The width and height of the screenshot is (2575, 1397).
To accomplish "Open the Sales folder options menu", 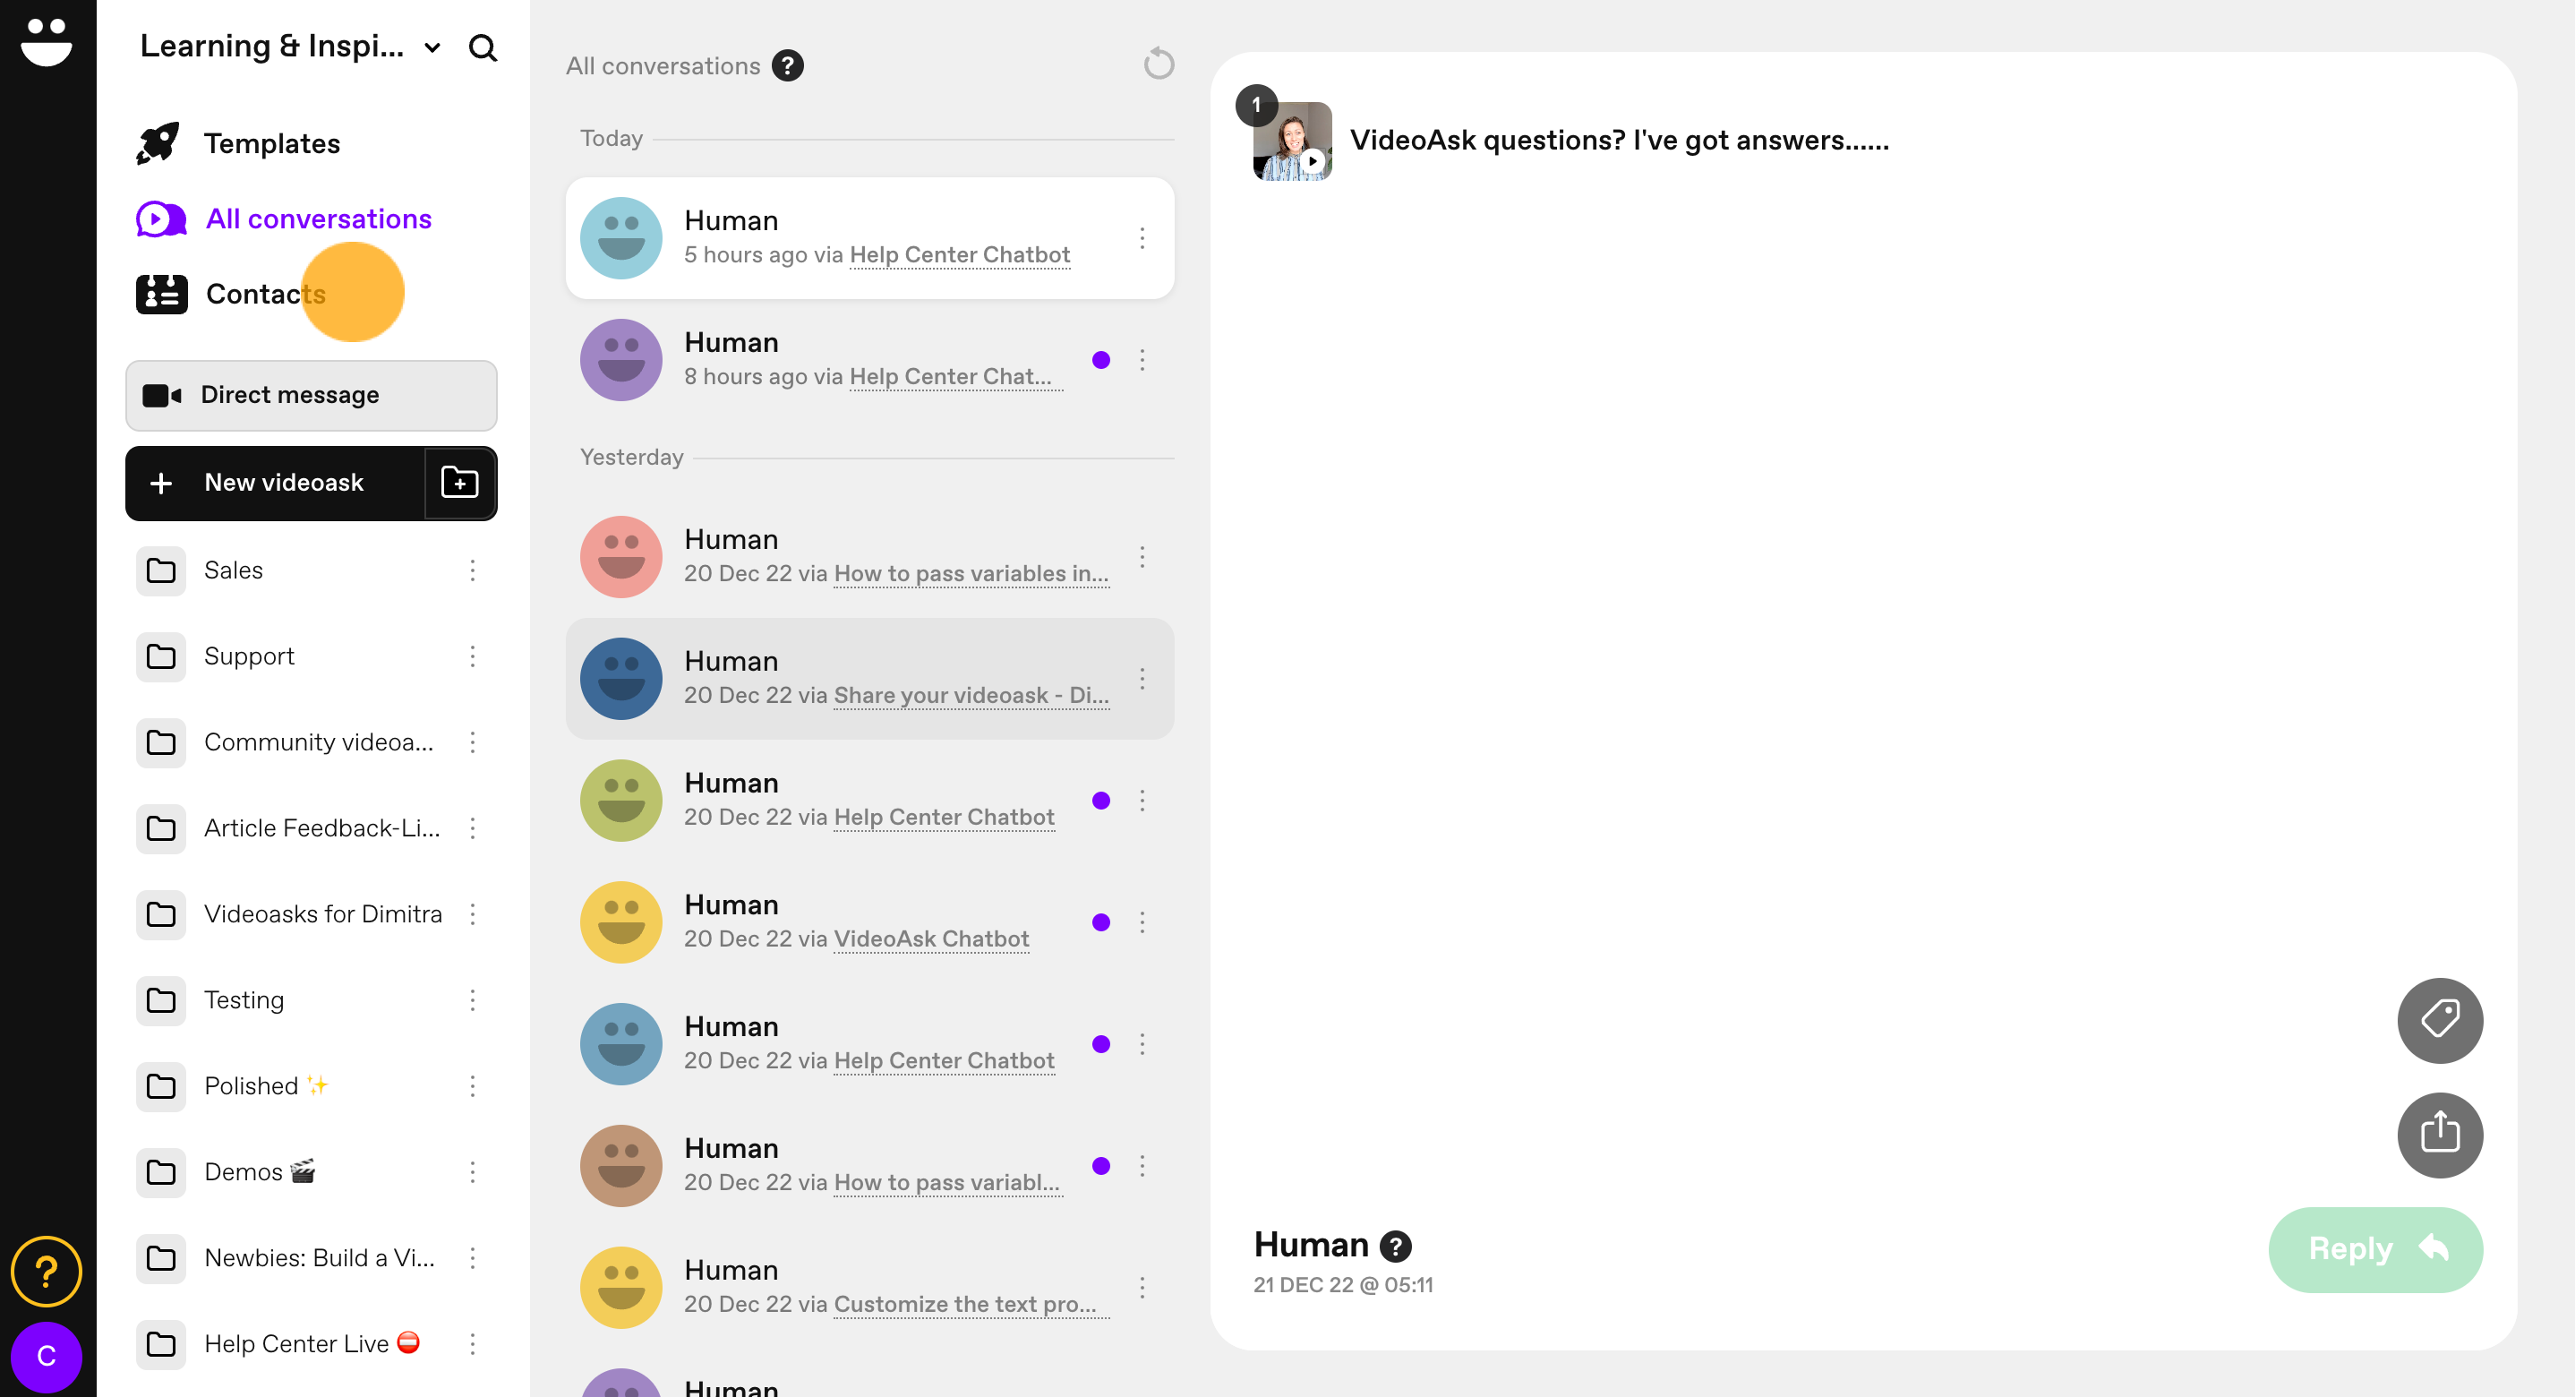I will 473,570.
